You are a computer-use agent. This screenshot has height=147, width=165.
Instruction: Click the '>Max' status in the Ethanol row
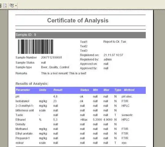tap(84, 120)
